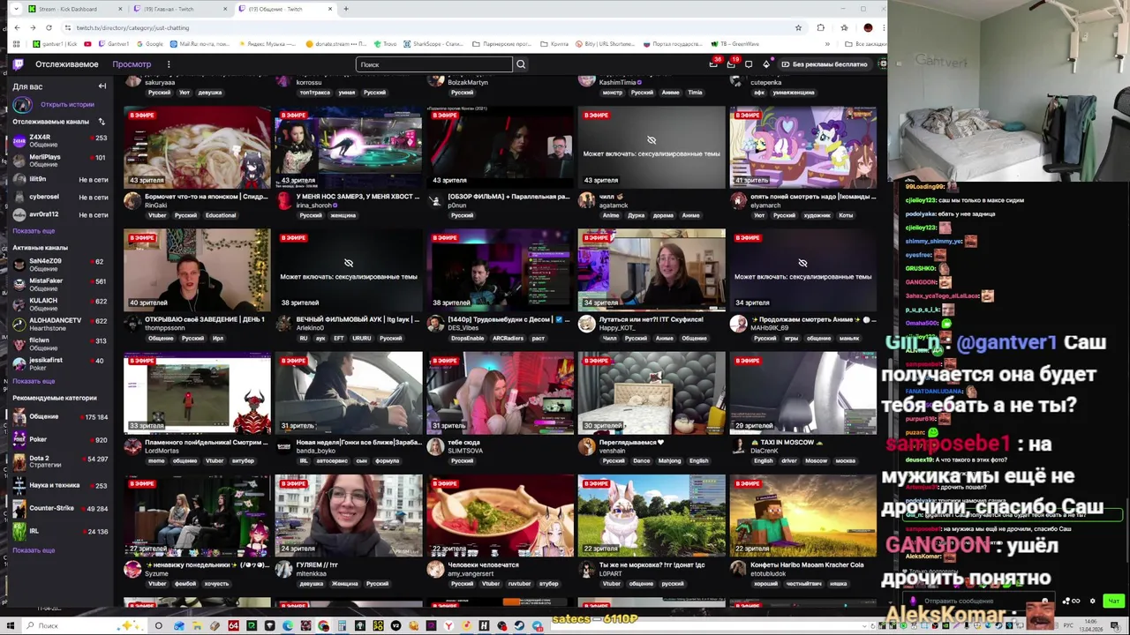The height and width of the screenshot is (635, 1130).
Task: Open a new browser tab
Action: [345, 9]
